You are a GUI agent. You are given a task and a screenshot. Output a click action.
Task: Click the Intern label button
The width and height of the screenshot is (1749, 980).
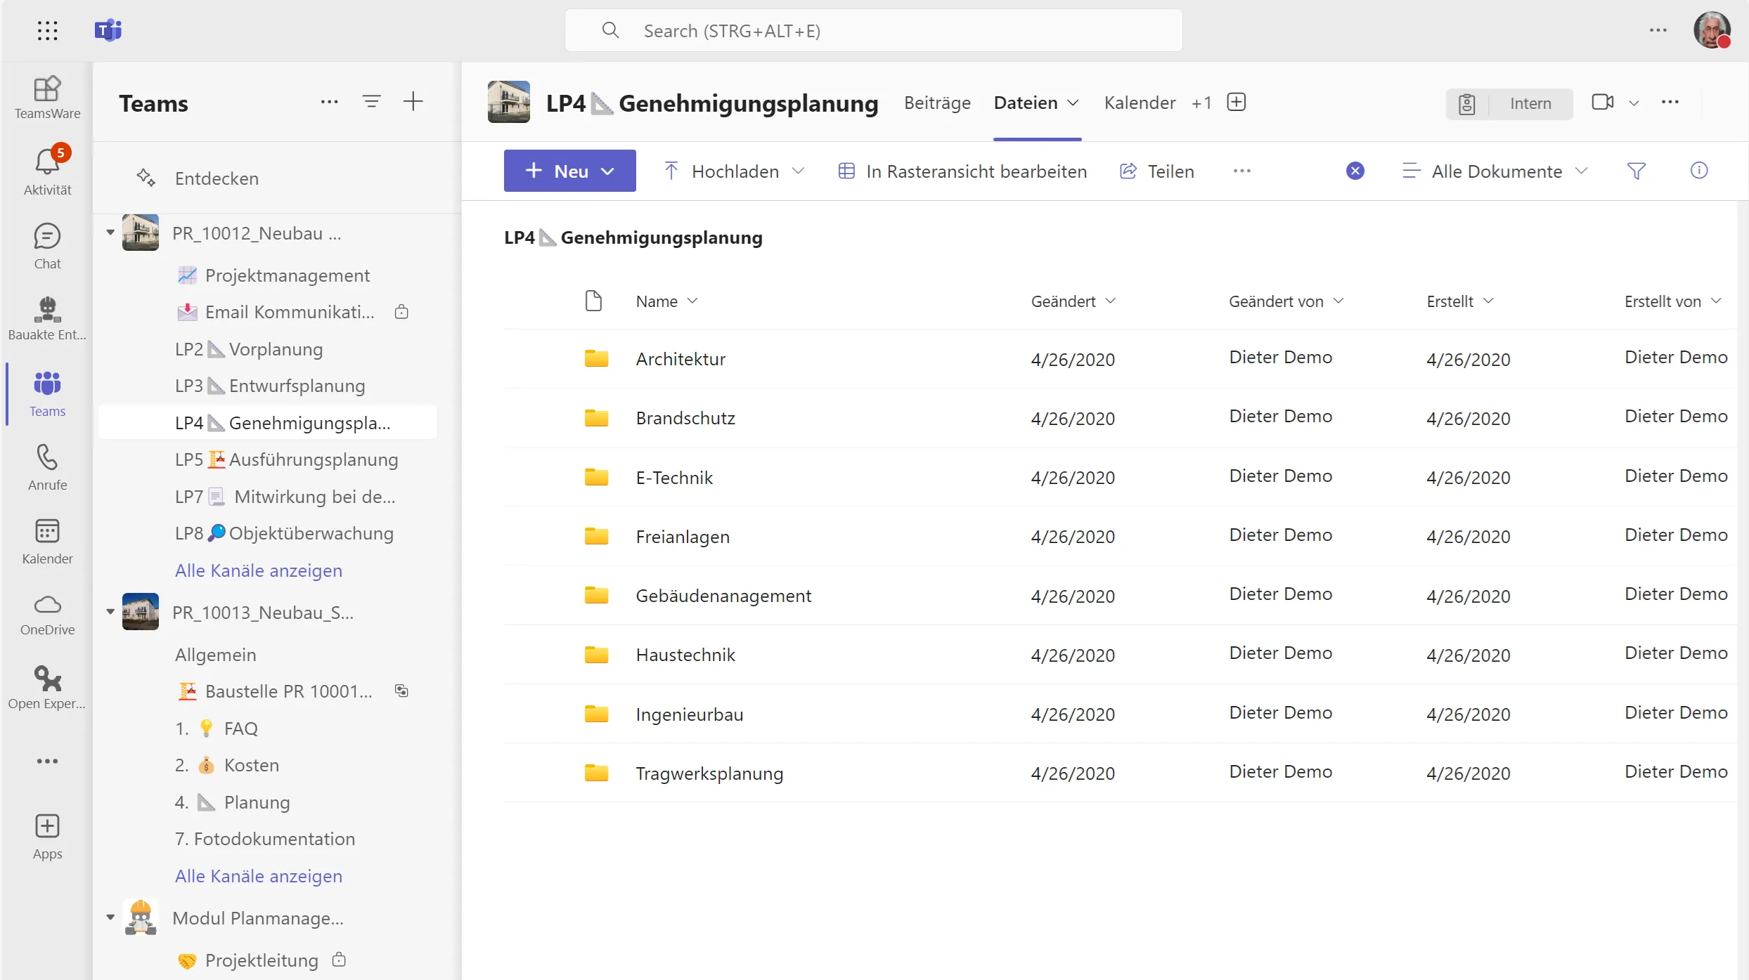coord(1509,103)
